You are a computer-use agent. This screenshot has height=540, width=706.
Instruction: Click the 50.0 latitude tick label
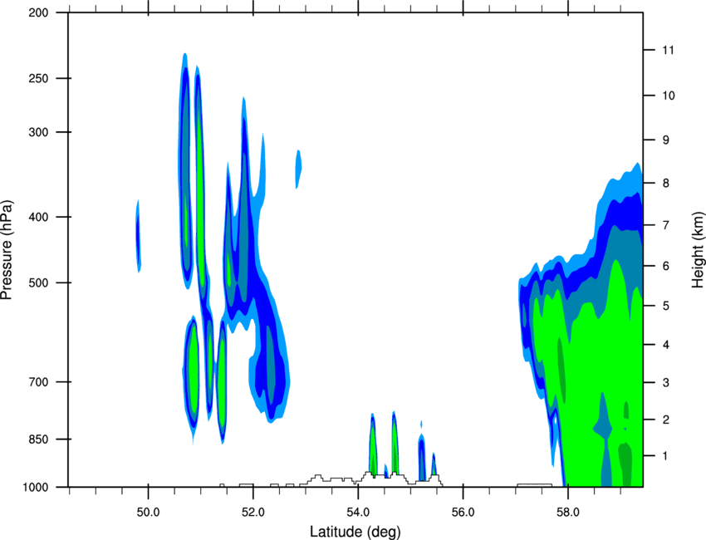tap(148, 513)
